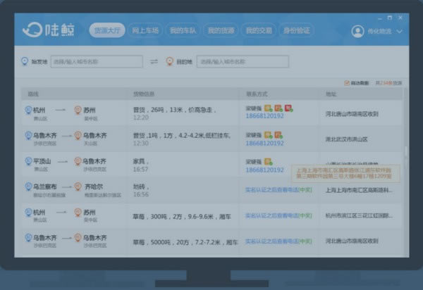This screenshot has width=423, height=290.
Task: Switch to the 货源大厅 tab
Action: [107, 30]
